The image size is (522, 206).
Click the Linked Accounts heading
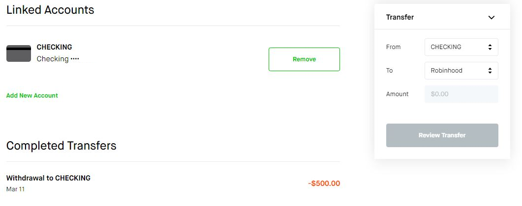tap(50, 10)
